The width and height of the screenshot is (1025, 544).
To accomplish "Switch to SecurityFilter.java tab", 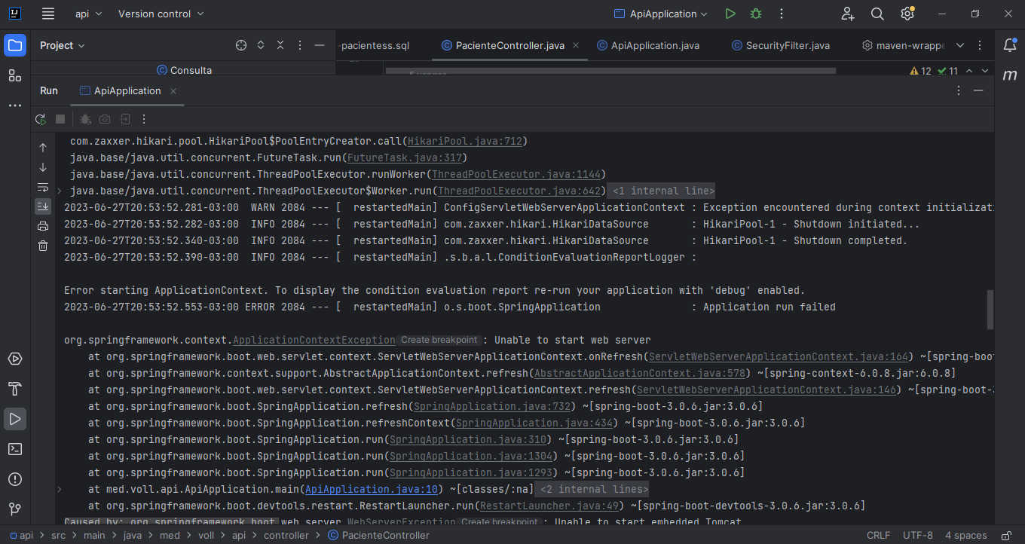I will point(781,45).
